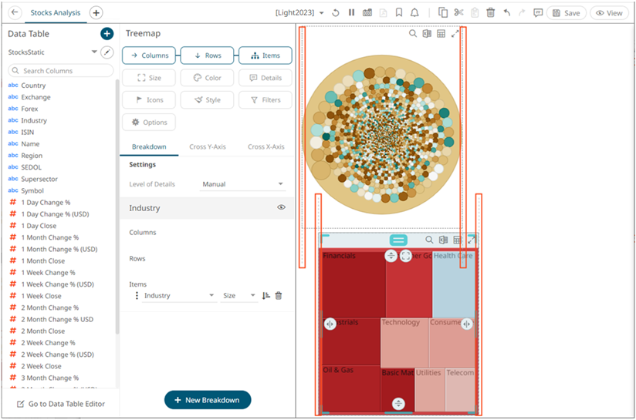Delete the Industry item in Items row
The width and height of the screenshot is (636, 420).
(279, 296)
